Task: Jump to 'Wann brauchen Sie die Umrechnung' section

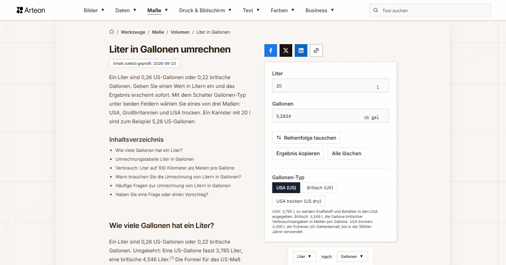Action: pos(178,177)
